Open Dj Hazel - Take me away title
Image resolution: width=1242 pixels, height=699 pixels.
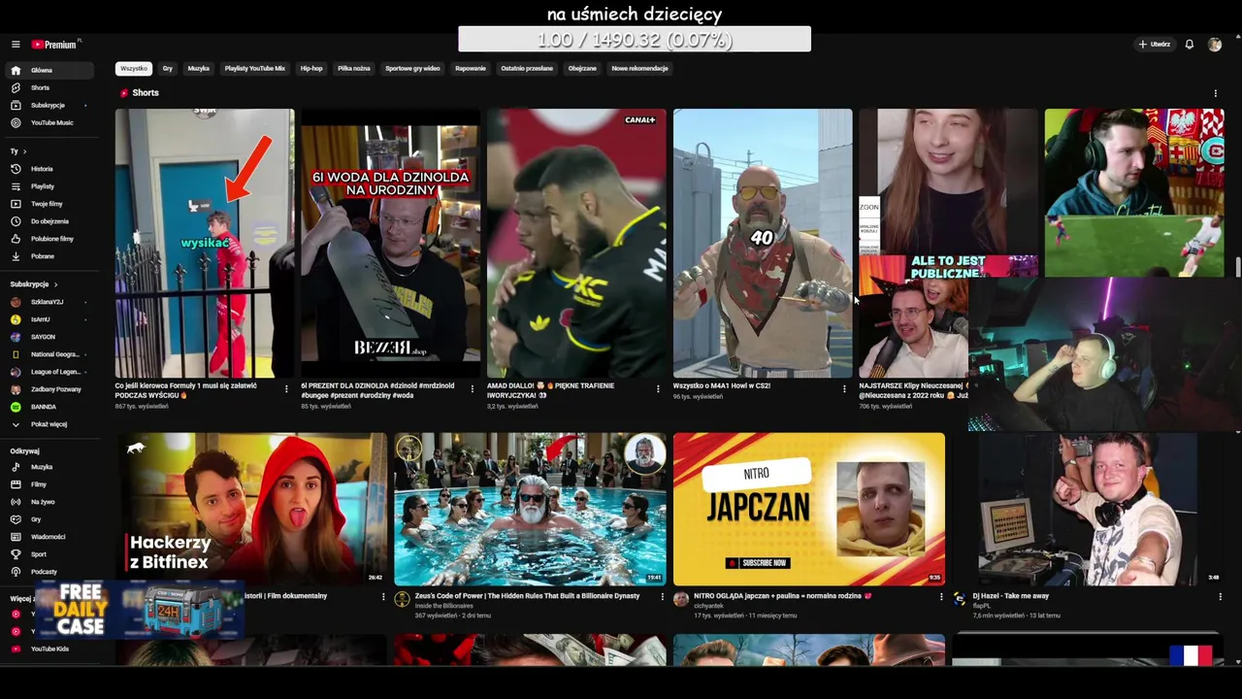[x=1011, y=596]
